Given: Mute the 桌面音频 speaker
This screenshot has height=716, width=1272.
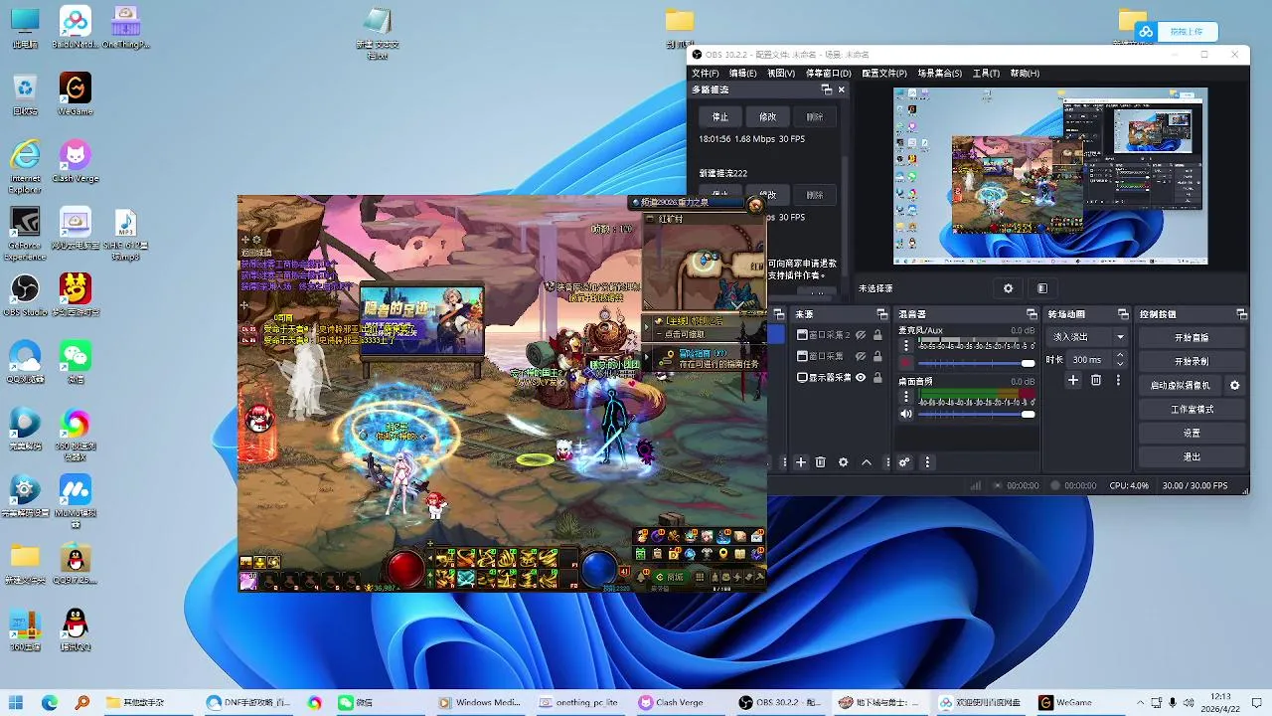Looking at the screenshot, I should click(906, 414).
